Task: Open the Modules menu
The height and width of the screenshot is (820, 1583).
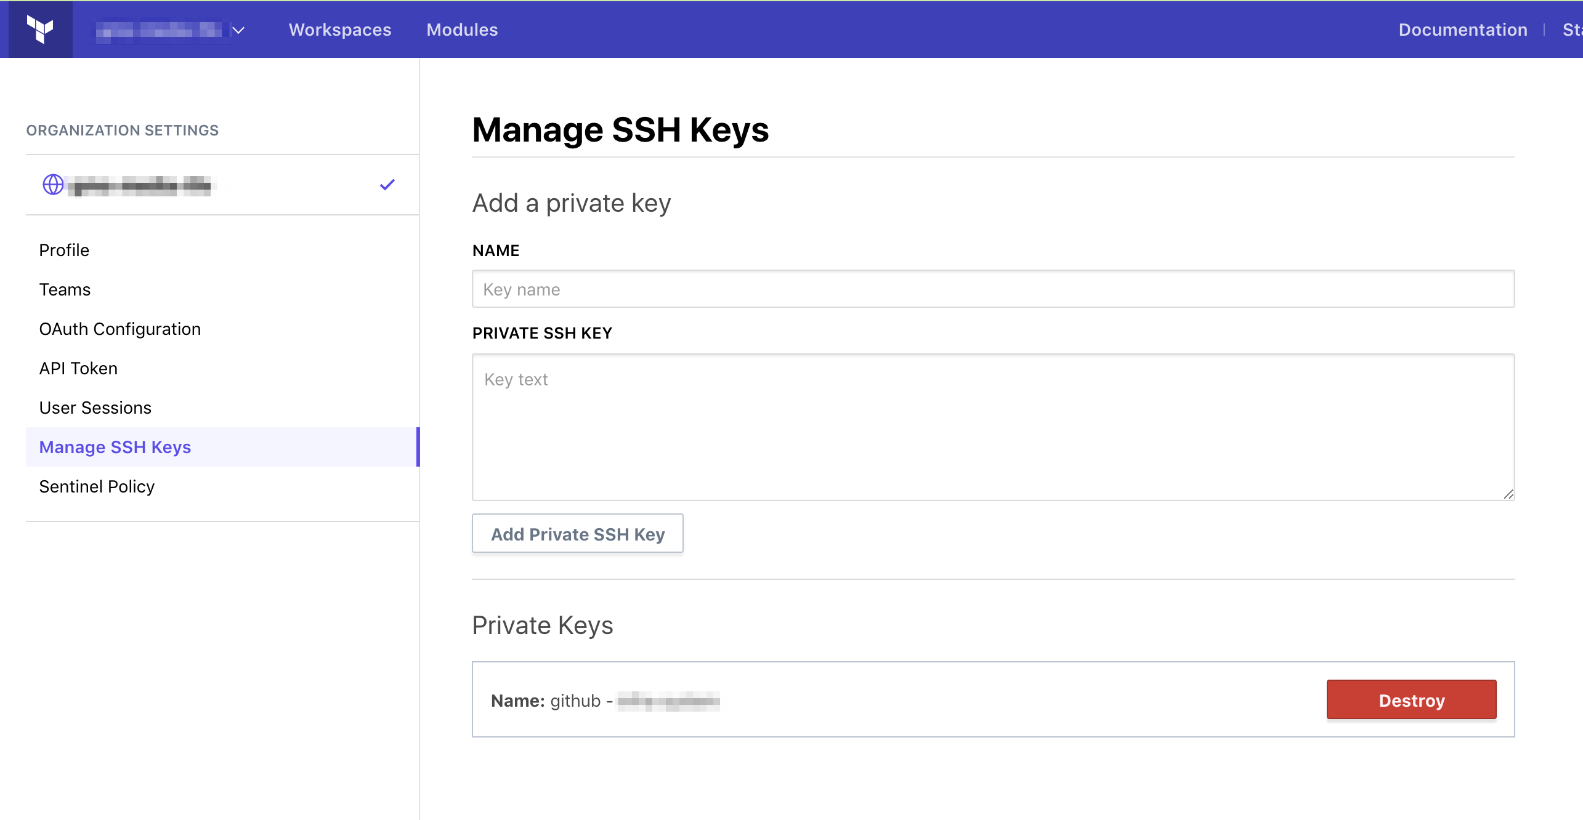Action: click(462, 30)
